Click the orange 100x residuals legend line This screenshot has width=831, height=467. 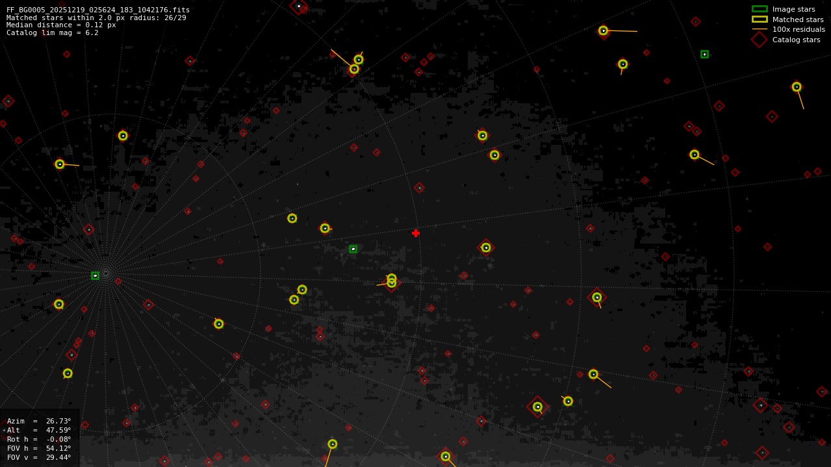point(760,29)
